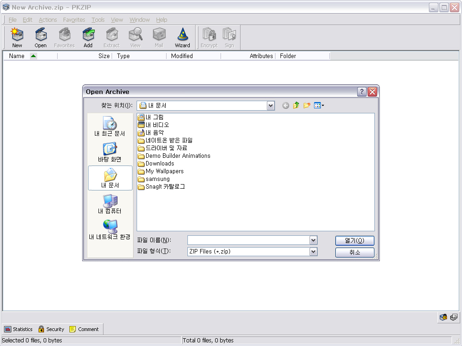Open the File menu
This screenshot has height=346, width=462.
tap(13, 20)
